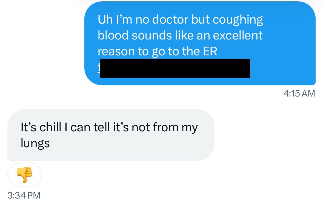Click the word "sounds" in blue message
The image size is (323, 204).
click(x=152, y=35)
